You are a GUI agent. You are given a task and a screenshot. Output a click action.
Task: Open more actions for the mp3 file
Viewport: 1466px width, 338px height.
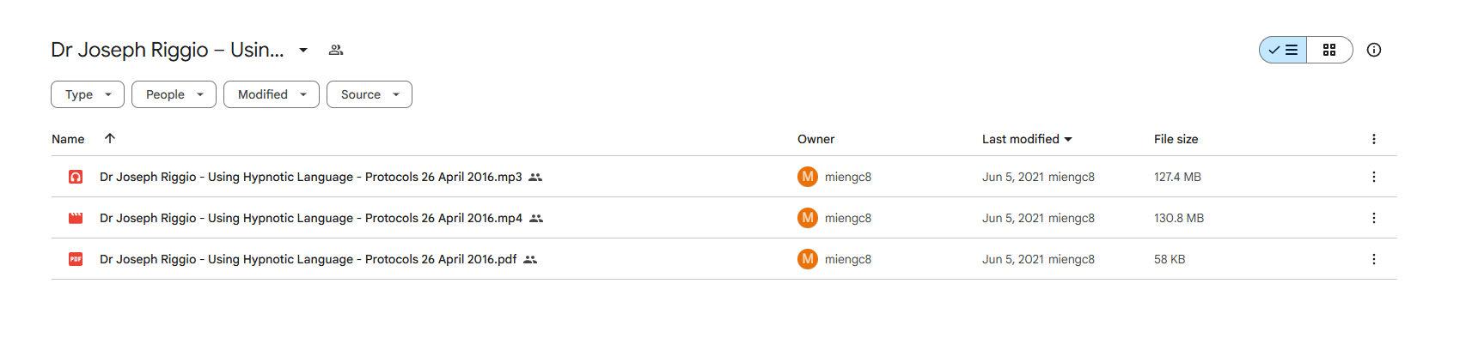pos(1374,177)
